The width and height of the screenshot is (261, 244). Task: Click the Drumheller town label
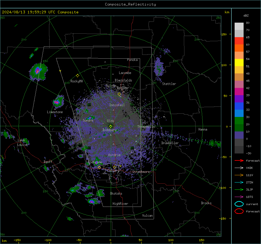[170, 143]
